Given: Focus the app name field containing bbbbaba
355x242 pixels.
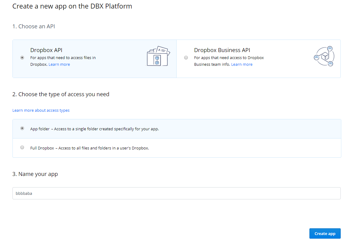Looking at the screenshot, I should (x=176, y=193).
